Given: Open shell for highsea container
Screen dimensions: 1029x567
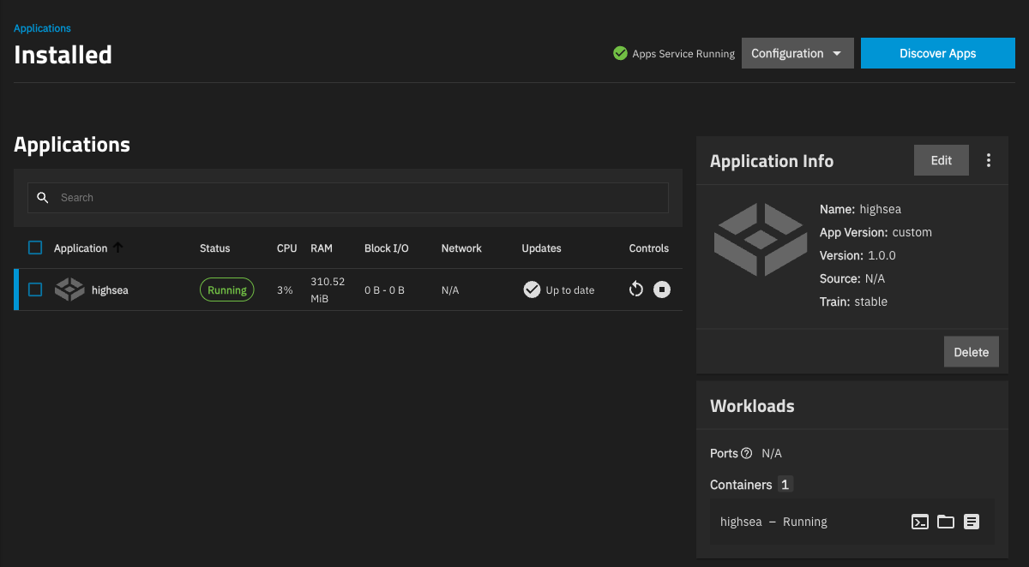Looking at the screenshot, I should pyautogui.click(x=920, y=522).
